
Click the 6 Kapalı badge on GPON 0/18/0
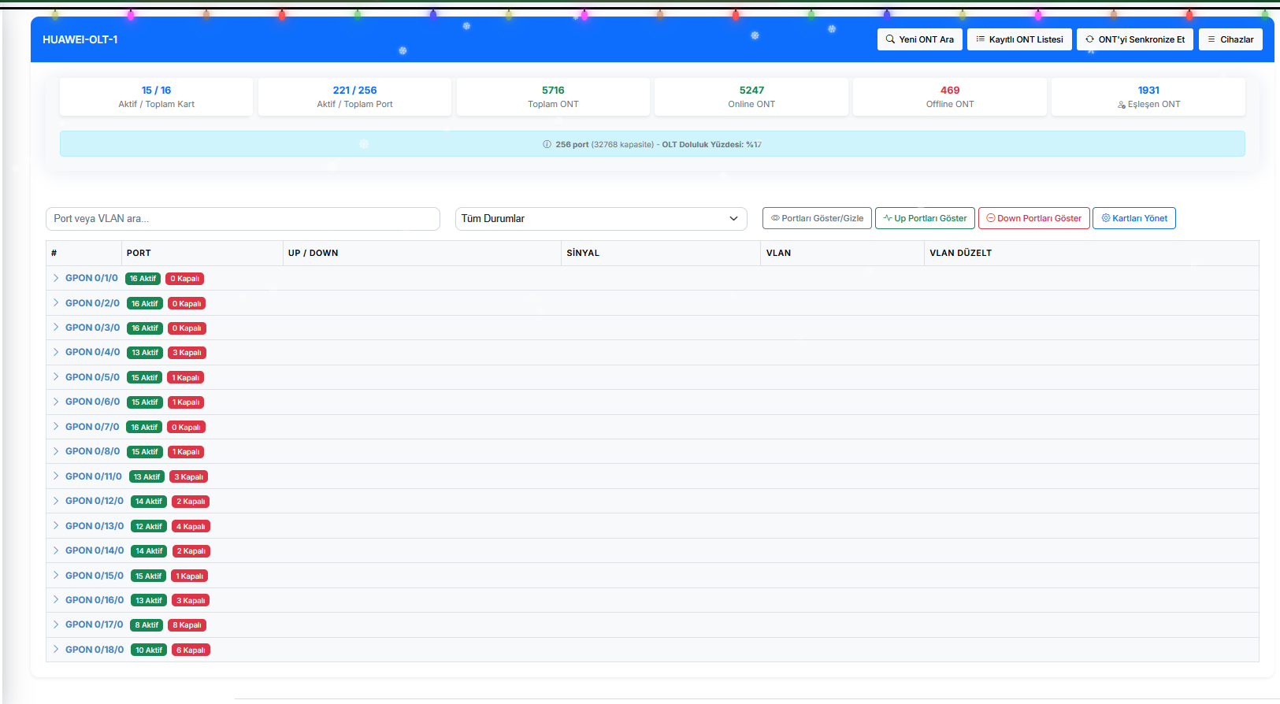tap(191, 650)
